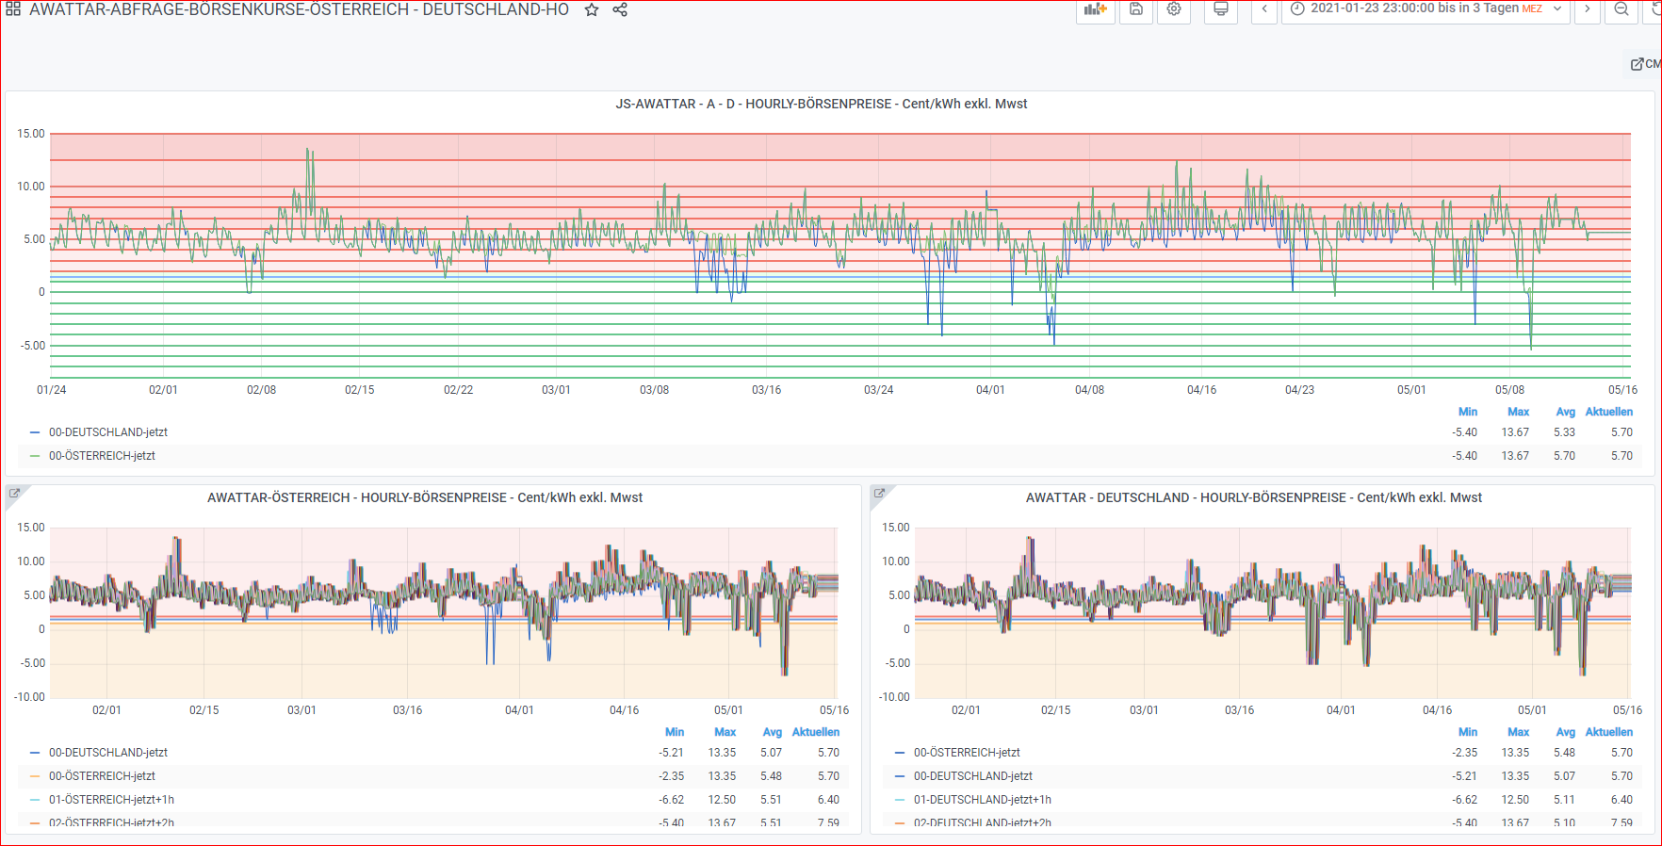
Task: Sort ÖSTERREICH panel legend by Max
Action: tap(725, 732)
